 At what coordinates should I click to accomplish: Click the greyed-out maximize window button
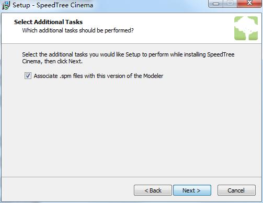pos(230,4)
